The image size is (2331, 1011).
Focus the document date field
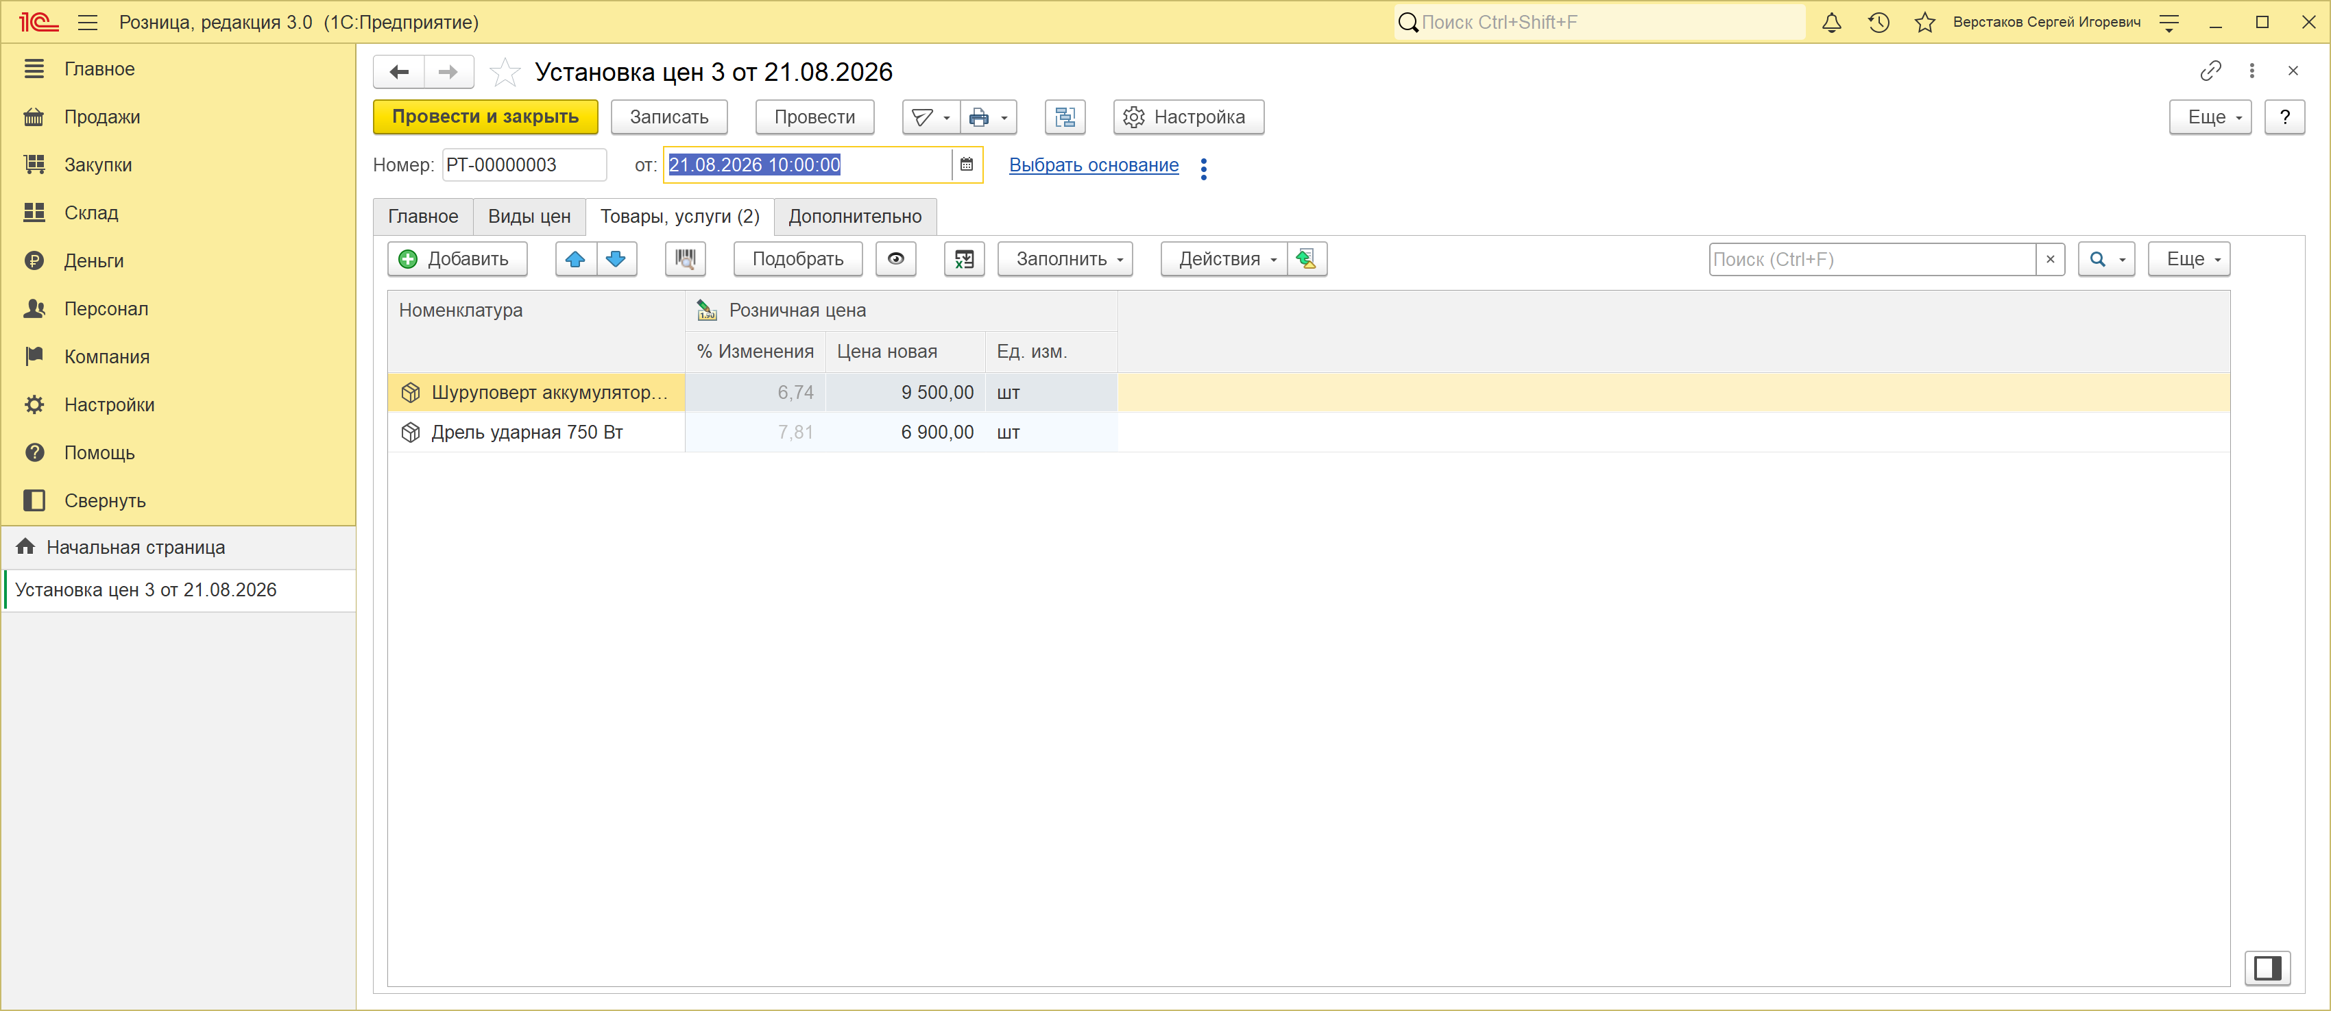pos(808,165)
